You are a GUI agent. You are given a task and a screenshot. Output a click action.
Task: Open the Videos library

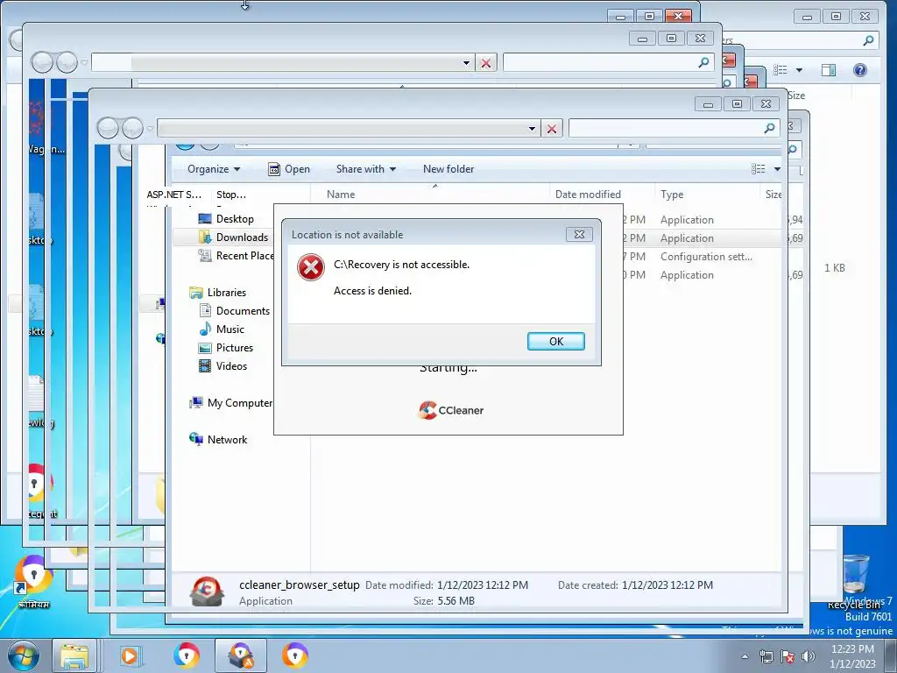click(231, 365)
